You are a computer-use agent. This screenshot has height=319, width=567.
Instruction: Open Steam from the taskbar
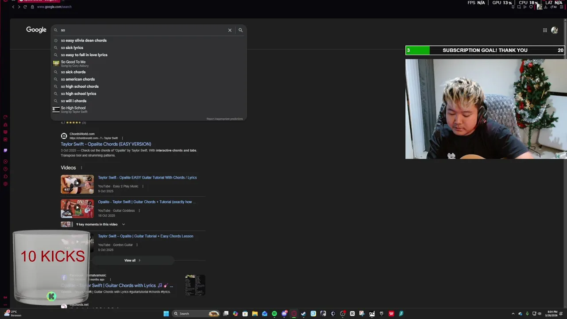303,314
